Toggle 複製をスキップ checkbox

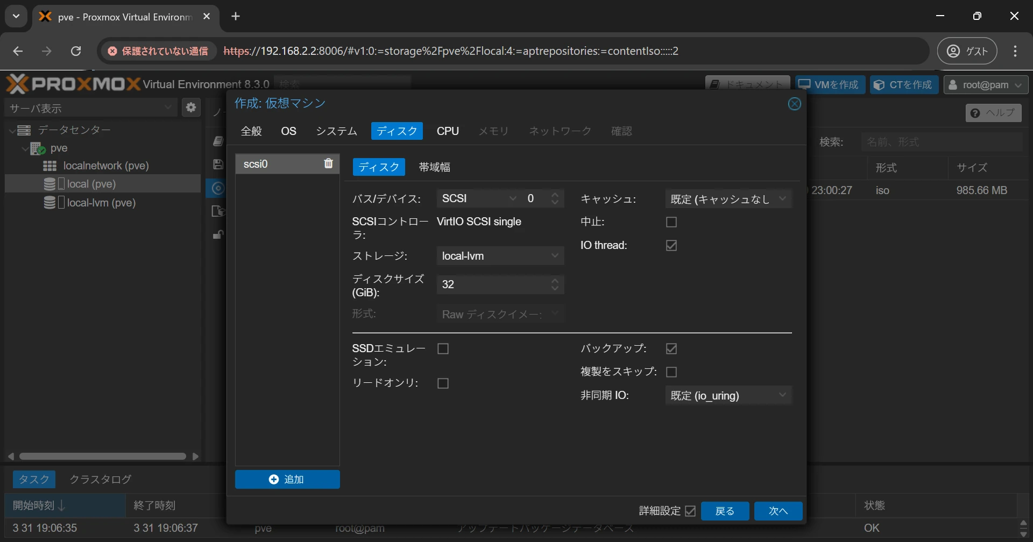point(671,372)
